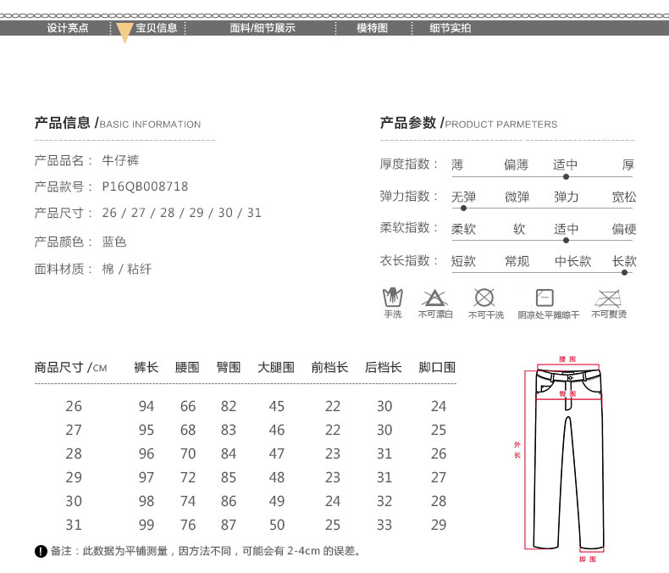This screenshot has width=669, height=573.
Task: Click the 微弹 elasticity option
Action: coord(517,197)
